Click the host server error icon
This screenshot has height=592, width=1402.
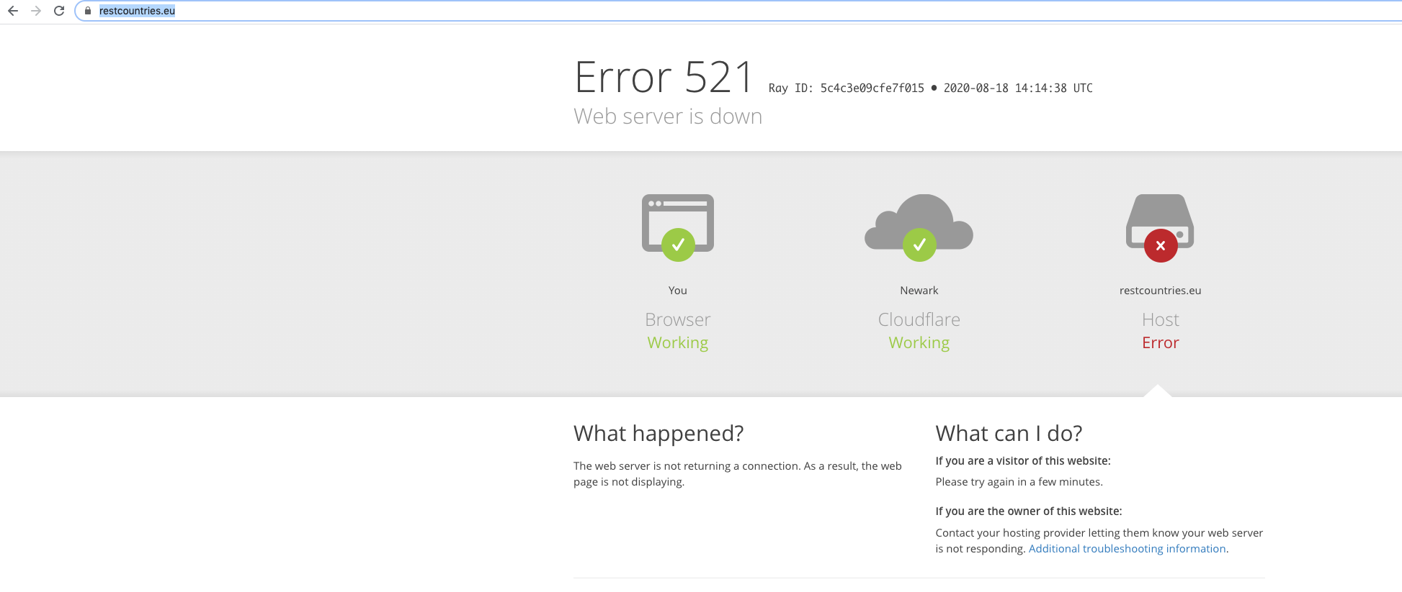(x=1160, y=227)
